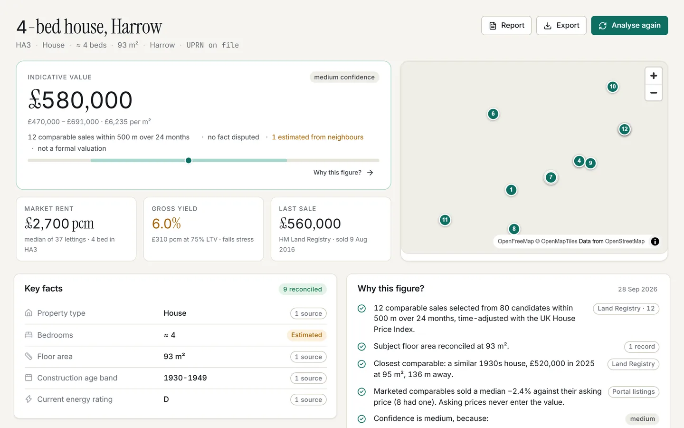
Task: Click the 'medium' chip beside Confidence reason
Action: click(x=642, y=419)
